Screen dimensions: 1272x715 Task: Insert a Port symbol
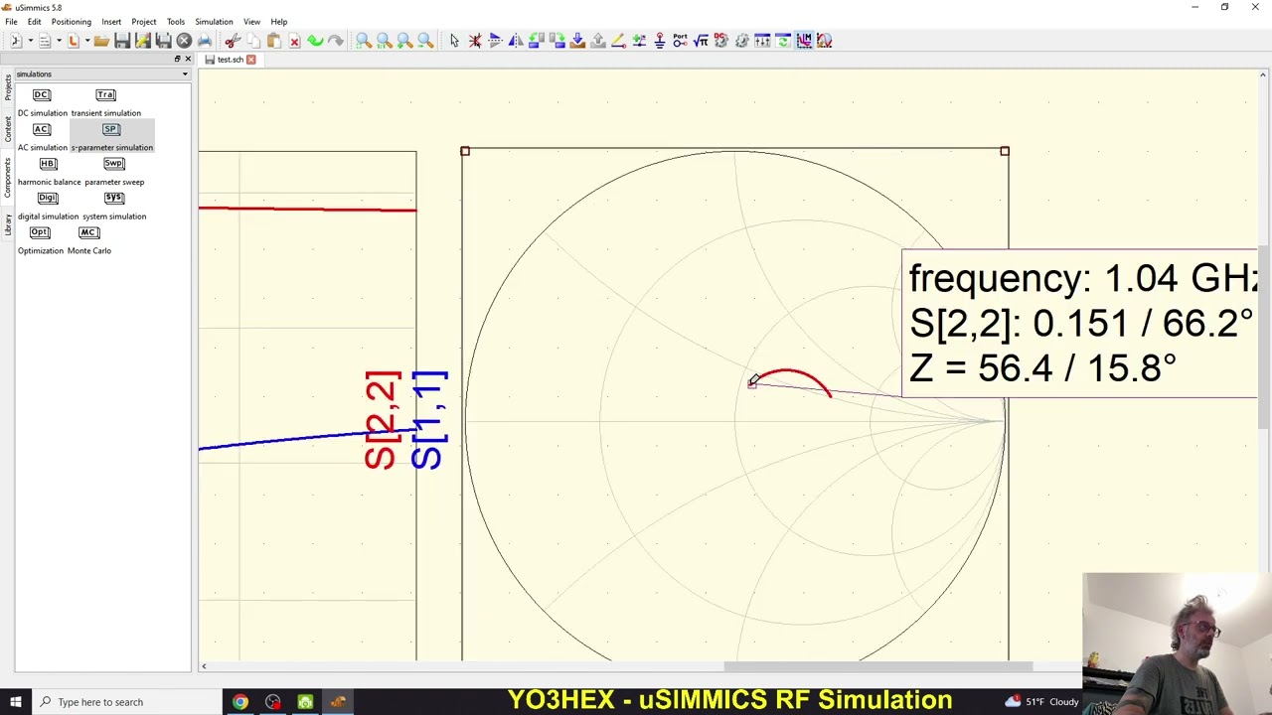tap(680, 41)
